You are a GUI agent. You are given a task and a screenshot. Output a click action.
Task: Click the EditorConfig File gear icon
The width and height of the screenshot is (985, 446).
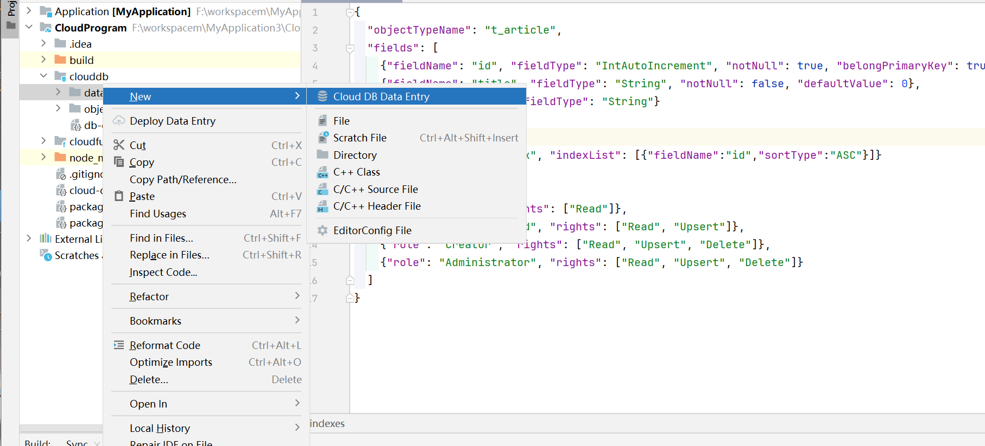[x=323, y=230]
